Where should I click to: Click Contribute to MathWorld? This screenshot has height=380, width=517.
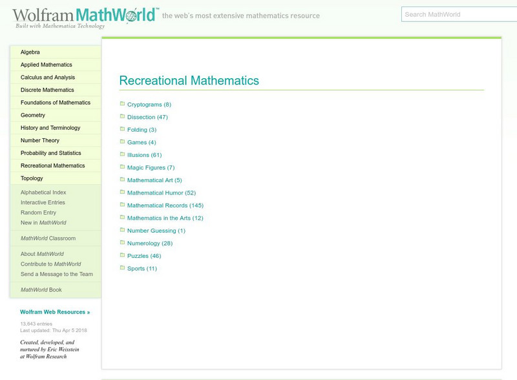click(x=50, y=264)
